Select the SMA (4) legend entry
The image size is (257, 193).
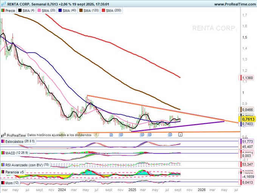26,11
